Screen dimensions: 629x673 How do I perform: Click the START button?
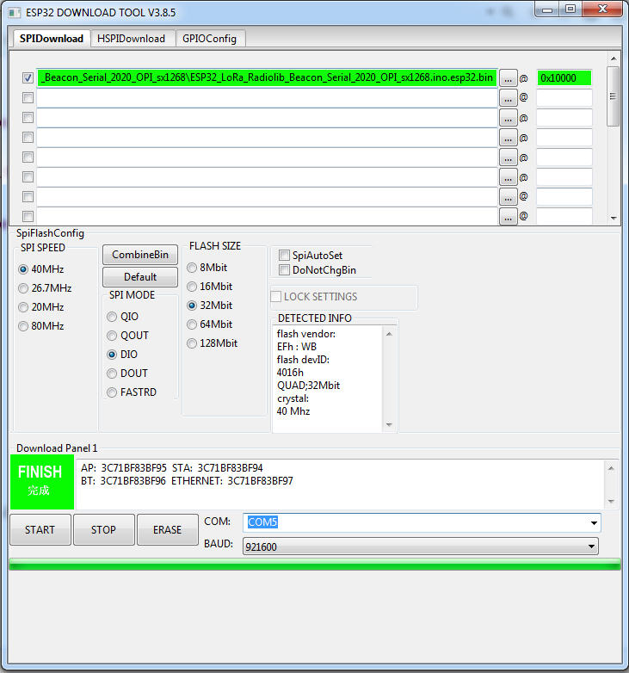(40, 529)
